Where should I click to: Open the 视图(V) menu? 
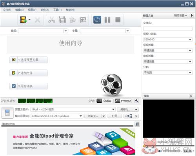tap(32, 10)
